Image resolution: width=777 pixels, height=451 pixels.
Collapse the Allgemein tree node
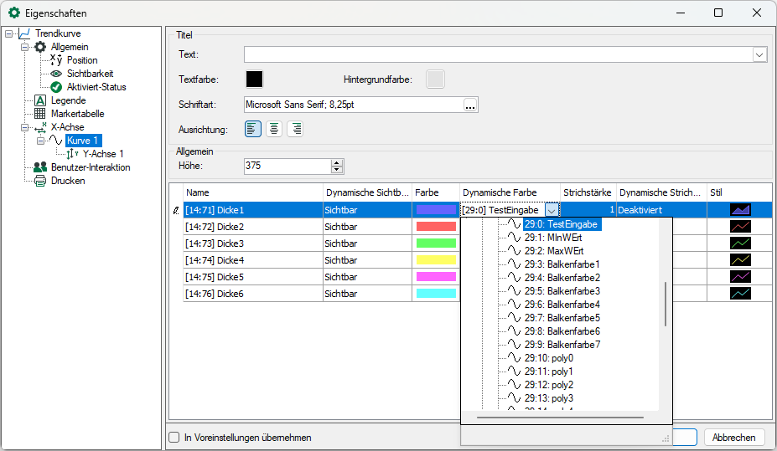26,47
